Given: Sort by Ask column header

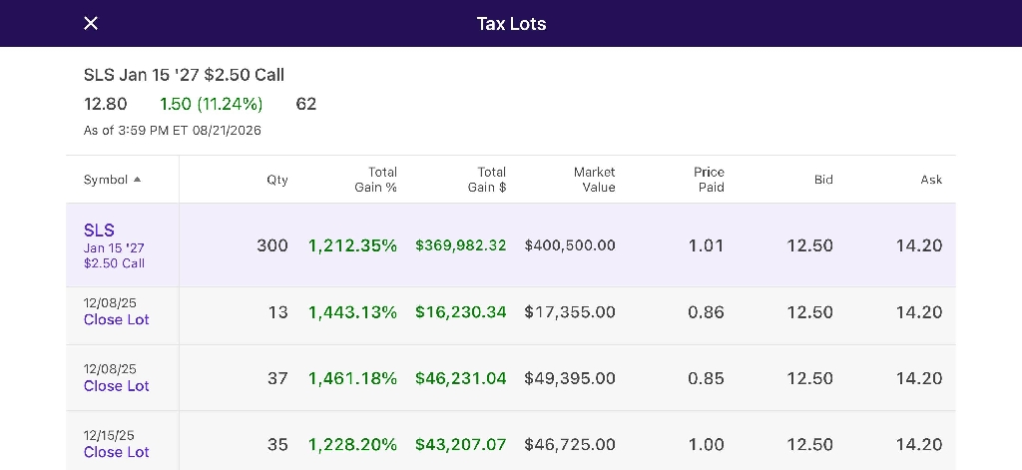Looking at the screenshot, I should [931, 180].
